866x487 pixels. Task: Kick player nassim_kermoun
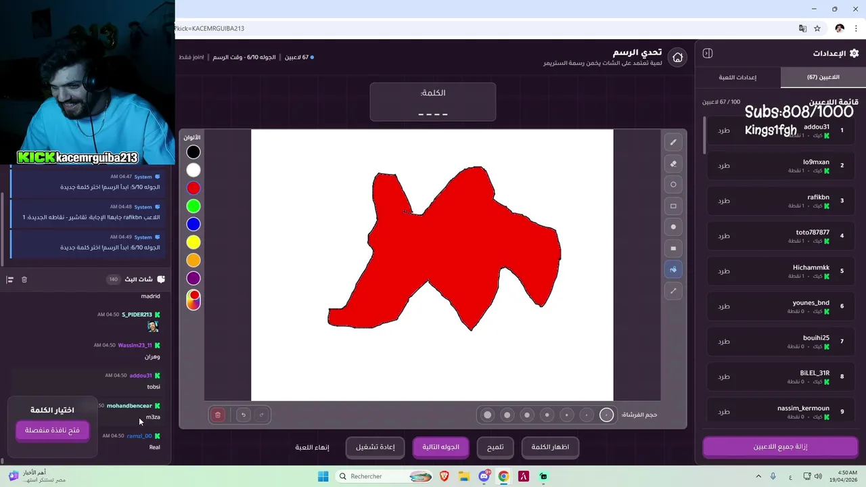(x=724, y=412)
